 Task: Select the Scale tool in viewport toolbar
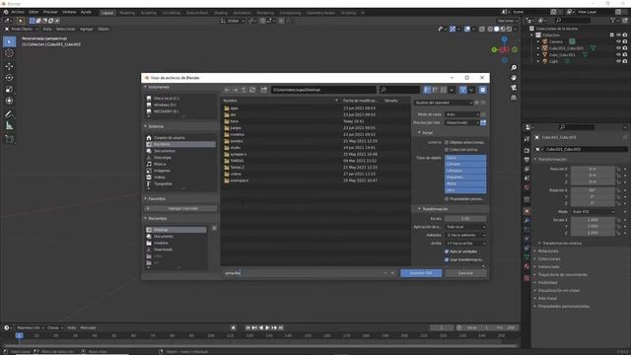[9, 90]
